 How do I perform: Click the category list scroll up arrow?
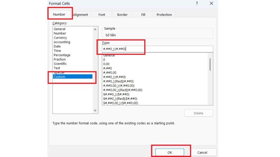tap(95, 29)
